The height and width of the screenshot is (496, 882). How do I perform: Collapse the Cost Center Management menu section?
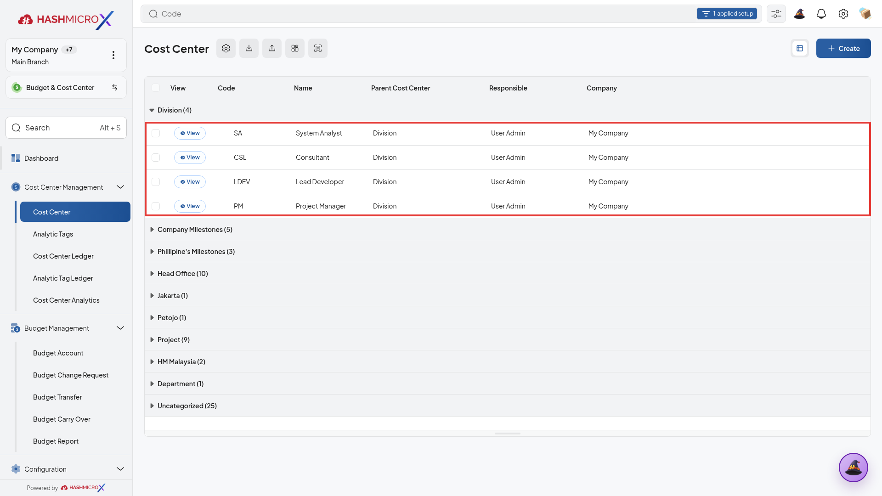(120, 187)
